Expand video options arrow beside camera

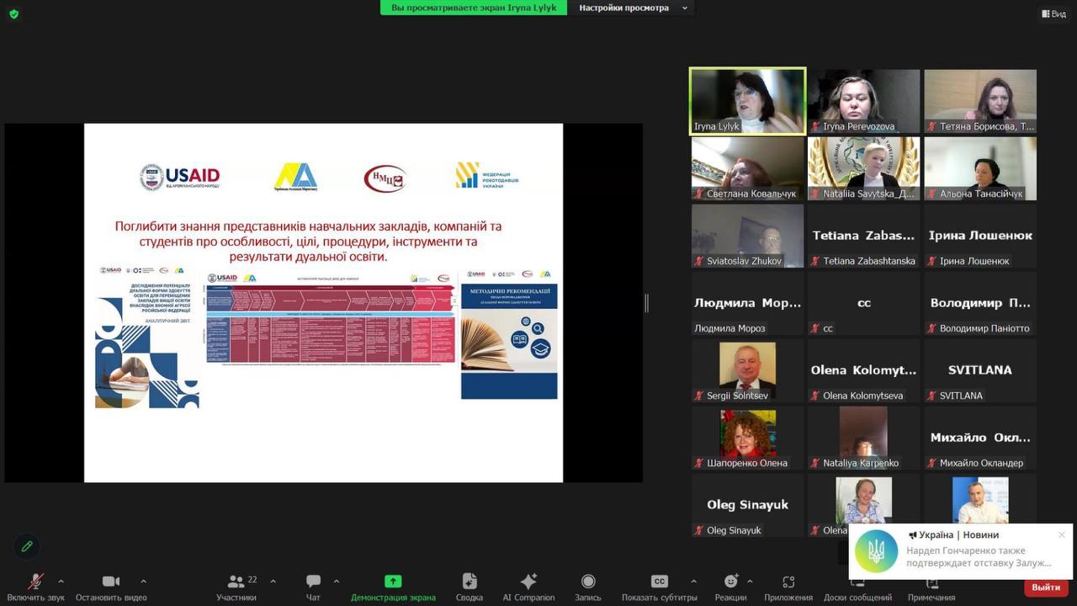click(x=143, y=582)
